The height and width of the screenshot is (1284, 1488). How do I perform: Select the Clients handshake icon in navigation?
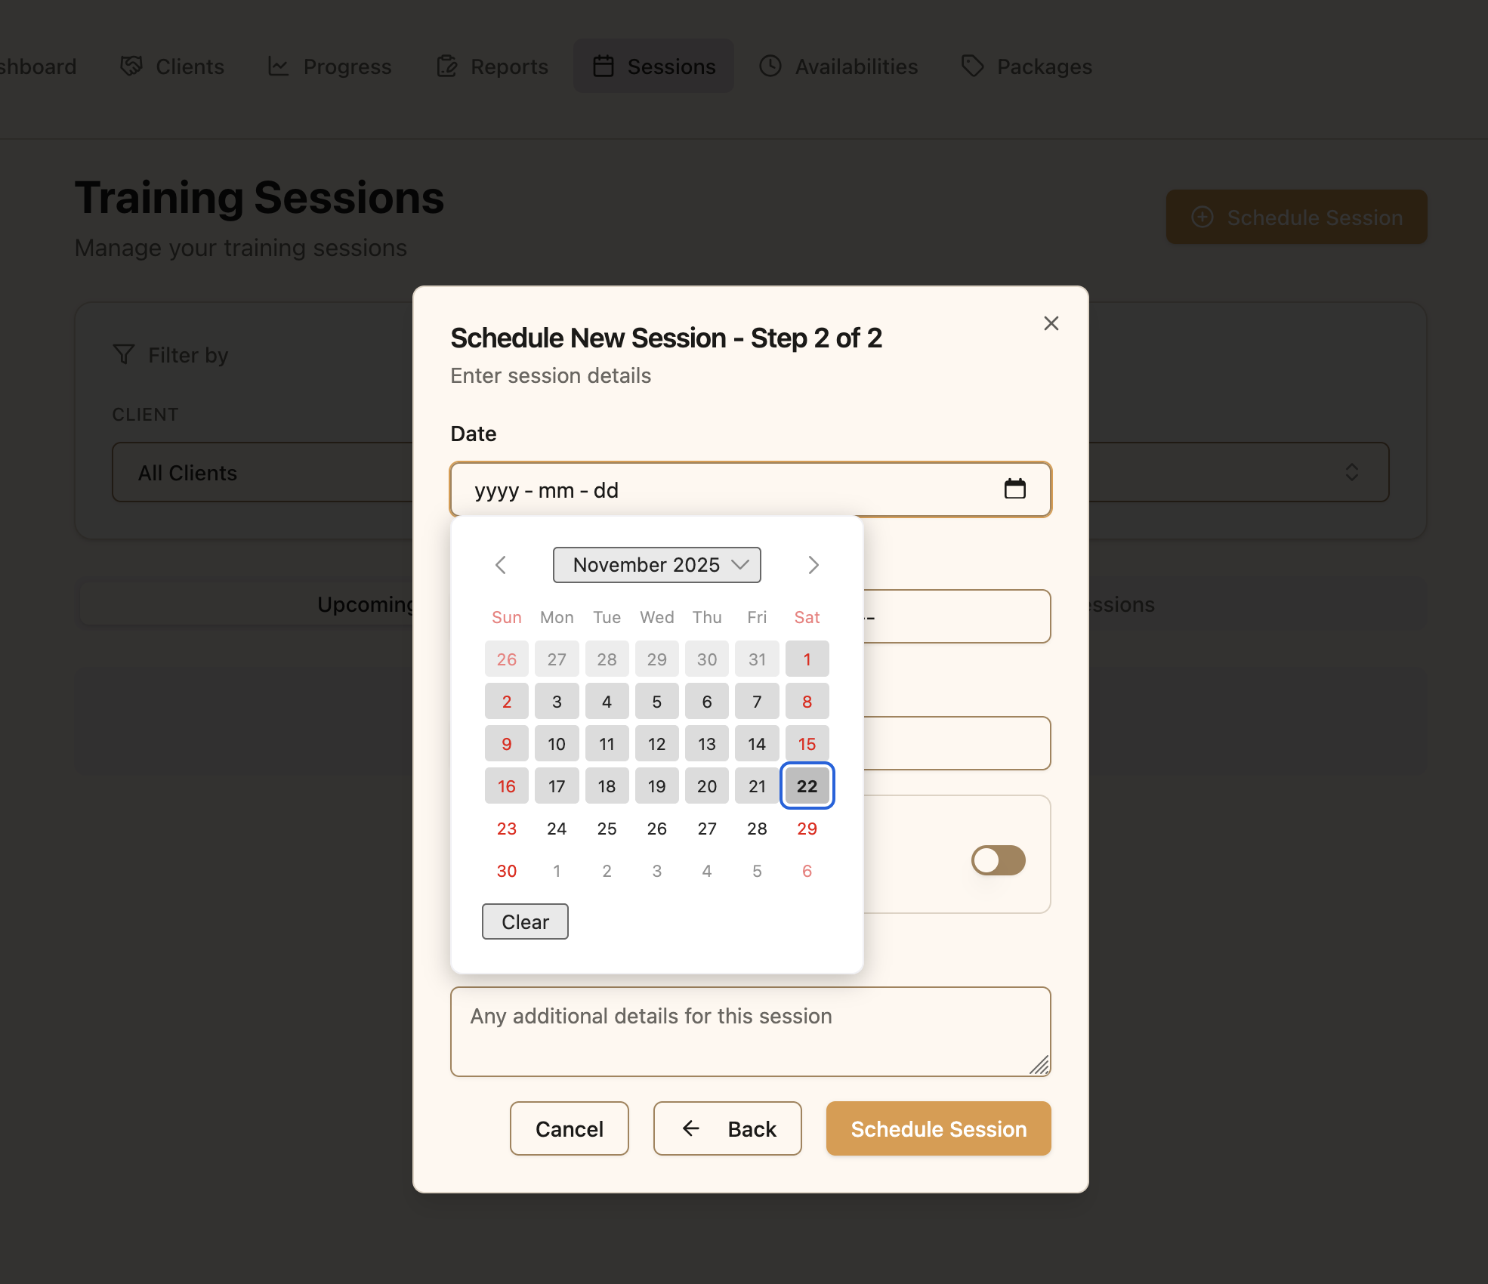(x=130, y=66)
